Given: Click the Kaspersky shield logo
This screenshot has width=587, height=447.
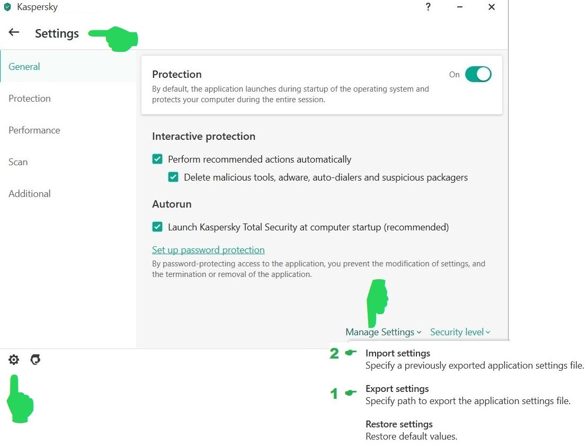Looking at the screenshot, I should [7, 7].
